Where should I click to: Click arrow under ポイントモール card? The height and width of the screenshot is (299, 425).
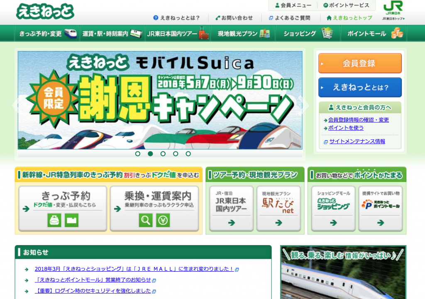(381, 223)
